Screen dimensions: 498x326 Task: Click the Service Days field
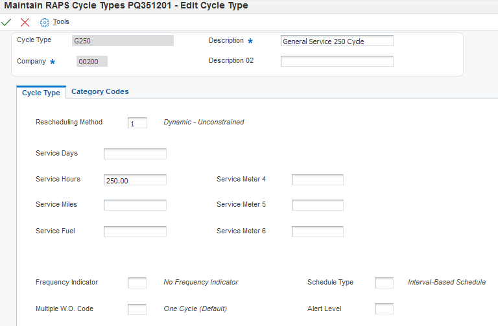135,154
